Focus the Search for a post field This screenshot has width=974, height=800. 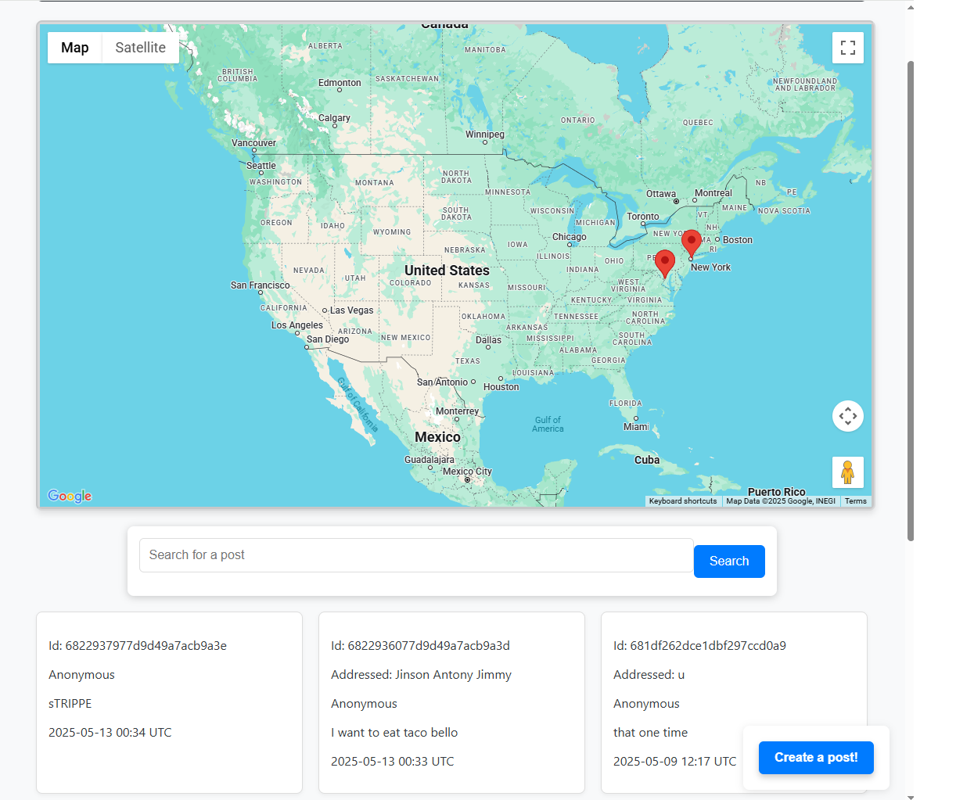(416, 555)
